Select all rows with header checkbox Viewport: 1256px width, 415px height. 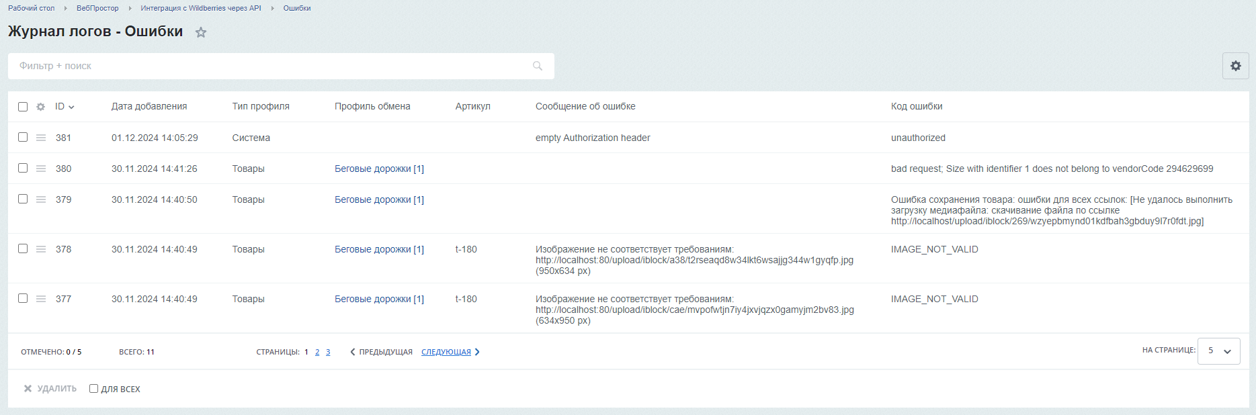point(23,107)
